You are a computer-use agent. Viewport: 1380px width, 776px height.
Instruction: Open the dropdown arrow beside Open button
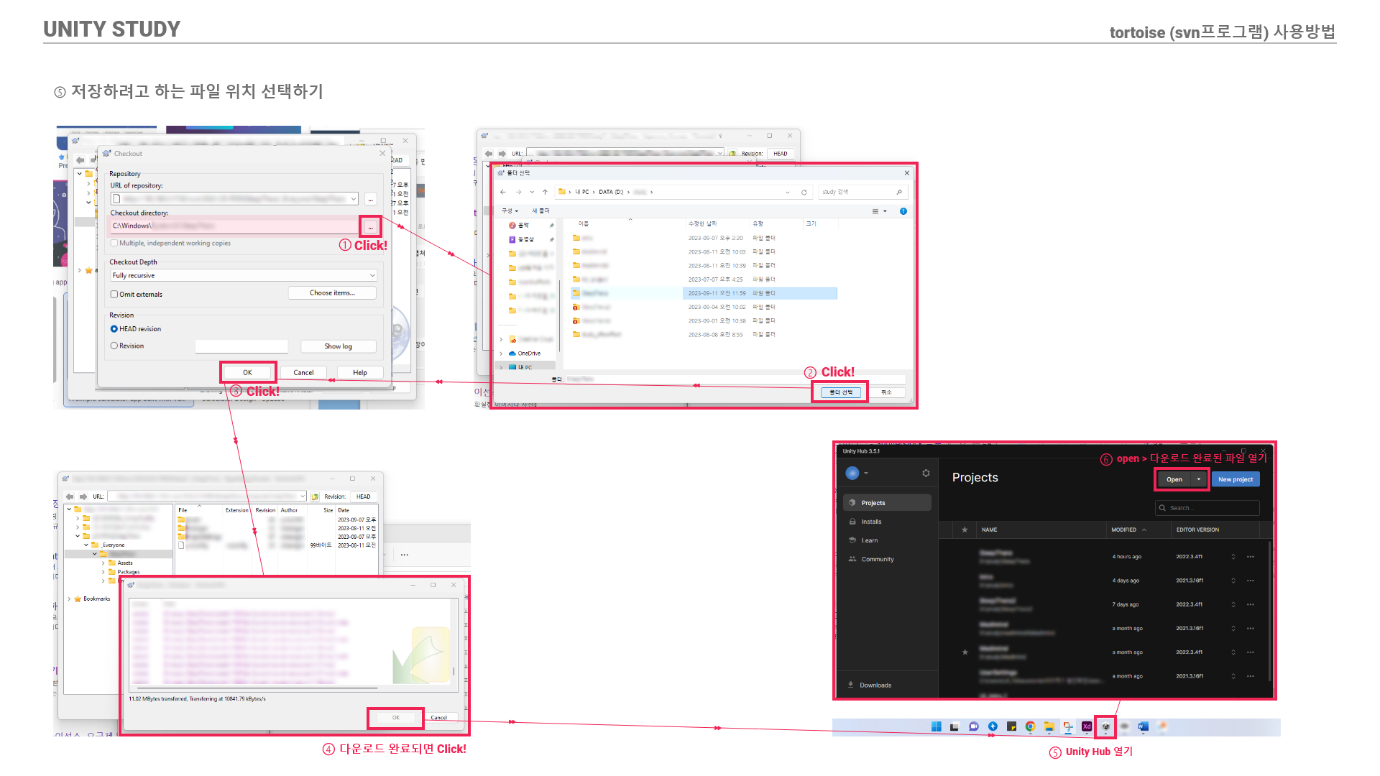point(1199,479)
